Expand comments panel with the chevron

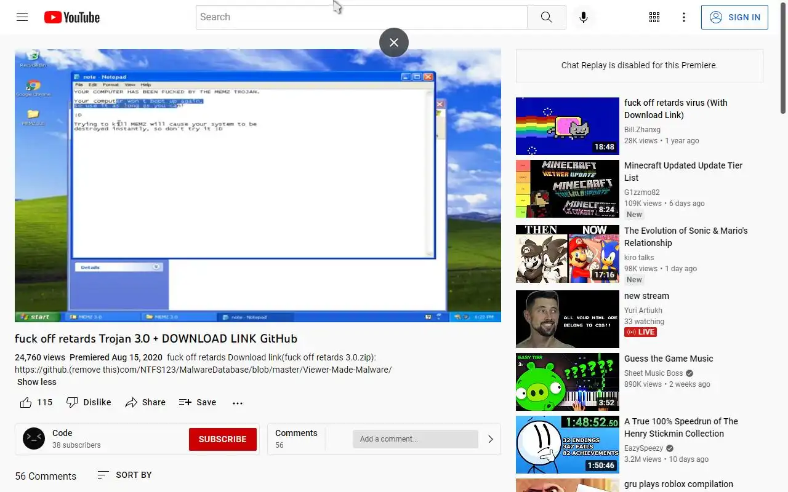coord(491,439)
